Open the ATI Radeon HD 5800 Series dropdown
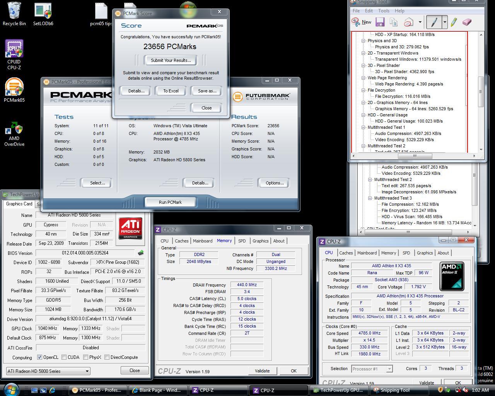495x396 pixels. coord(48,371)
